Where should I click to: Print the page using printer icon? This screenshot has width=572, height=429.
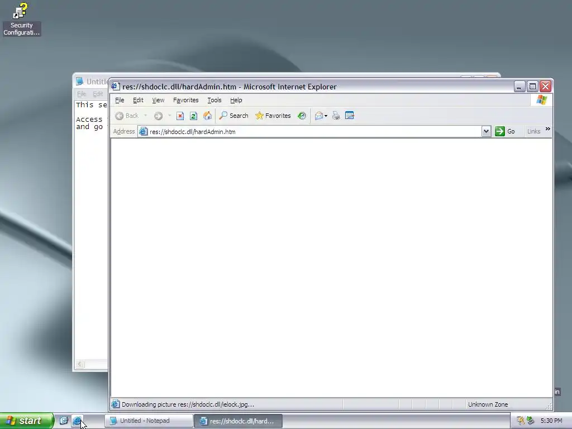click(x=336, y=116)
